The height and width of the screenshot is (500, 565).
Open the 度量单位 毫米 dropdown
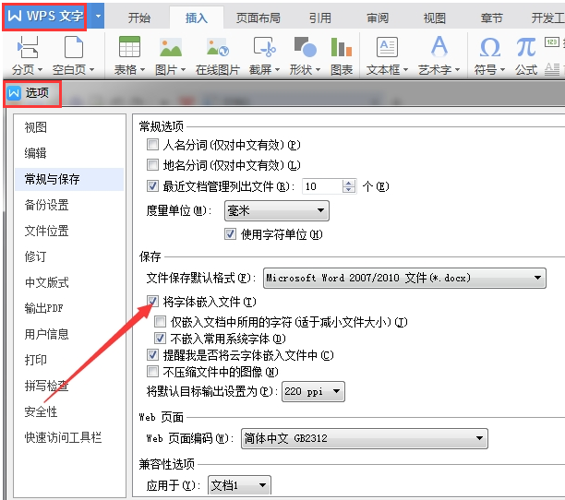click(x=277, y=210)
